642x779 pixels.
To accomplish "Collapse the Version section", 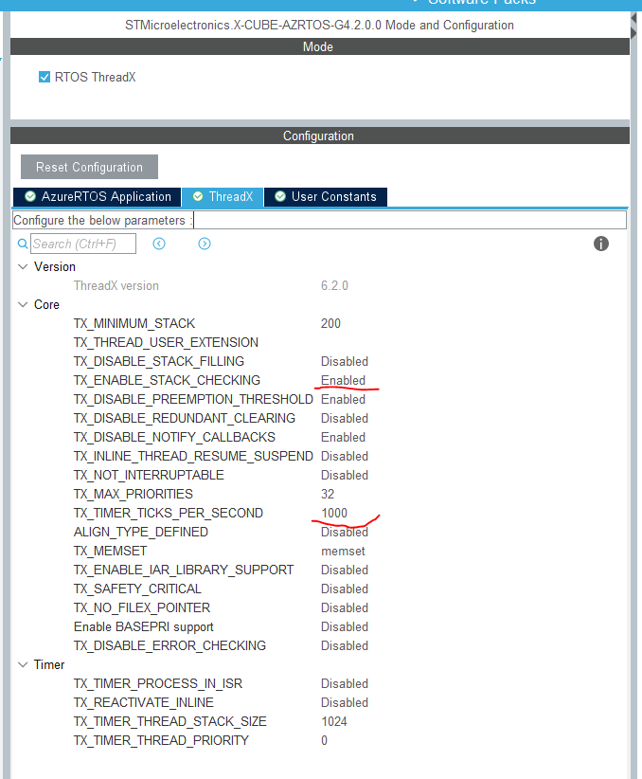I will (23, 267).
